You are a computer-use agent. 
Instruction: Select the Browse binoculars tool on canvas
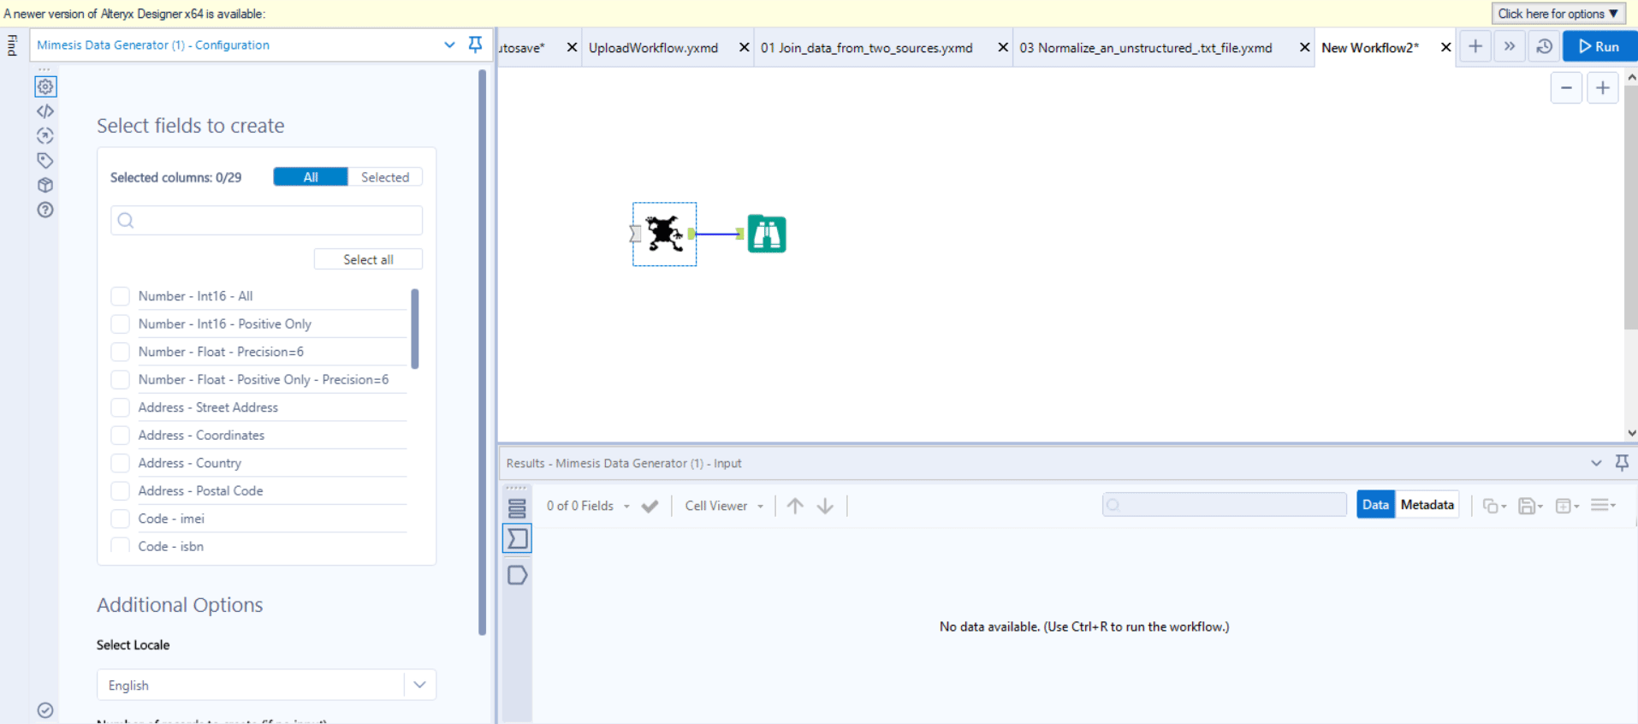(x=767, y=234)
